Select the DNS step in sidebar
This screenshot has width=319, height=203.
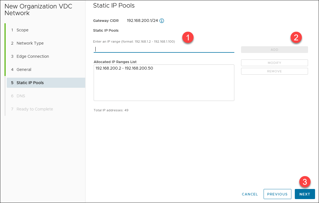pos(21,96)
